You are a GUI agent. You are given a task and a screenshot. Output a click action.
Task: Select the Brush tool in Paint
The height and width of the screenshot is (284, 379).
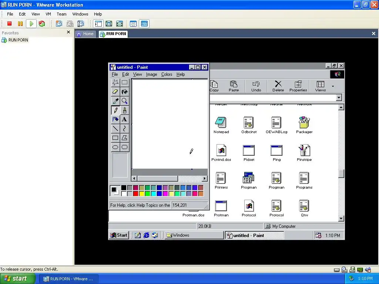124,110
